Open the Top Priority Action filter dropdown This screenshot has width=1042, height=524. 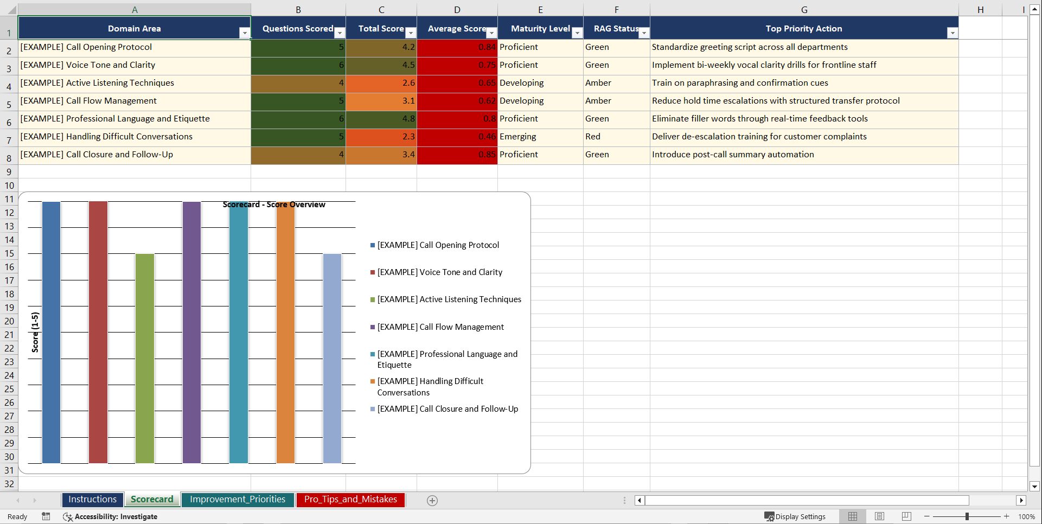(x=953, y=33)
